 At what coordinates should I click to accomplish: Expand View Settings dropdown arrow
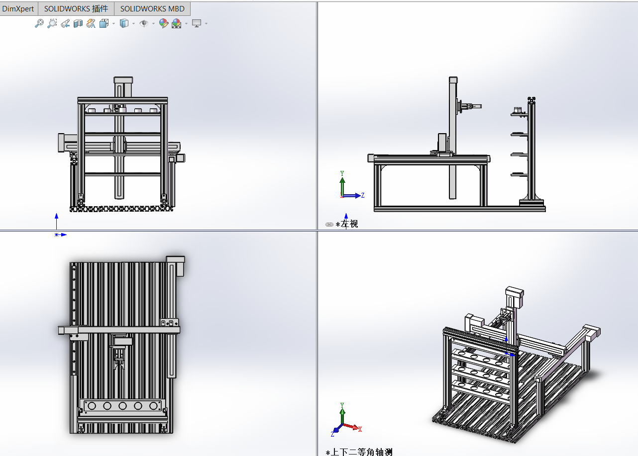pyautogui.click(x=206, y=23)
